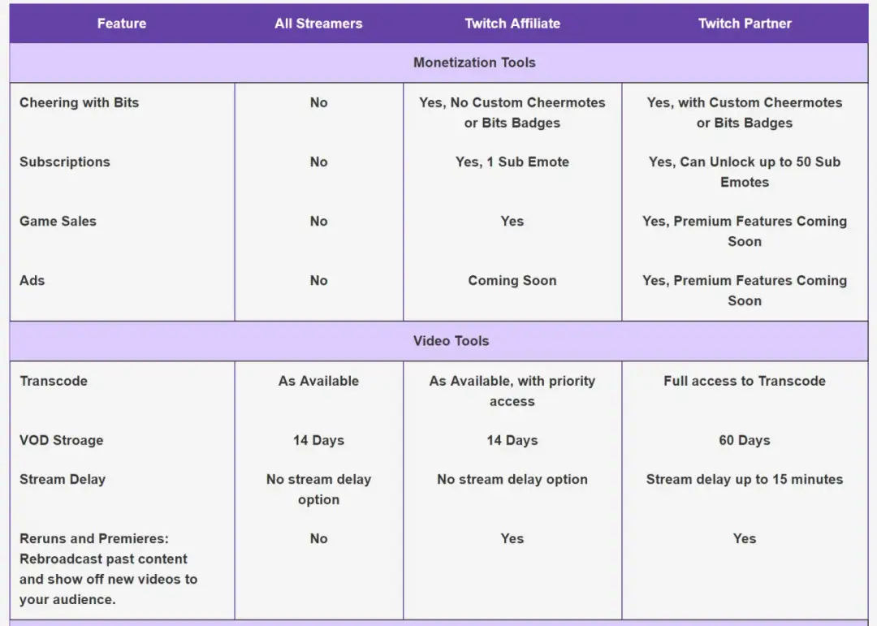
Task: Click the Coming Soon affiliate ads cell
Action: click(512, 280)
